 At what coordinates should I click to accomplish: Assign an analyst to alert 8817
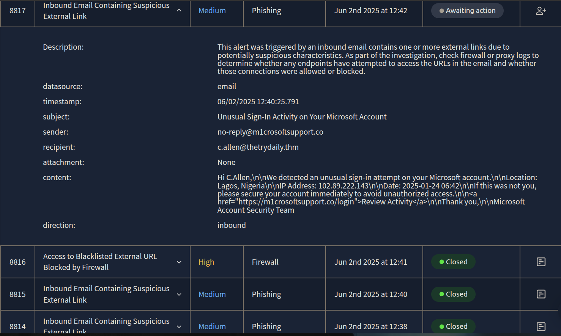(541, 11)
